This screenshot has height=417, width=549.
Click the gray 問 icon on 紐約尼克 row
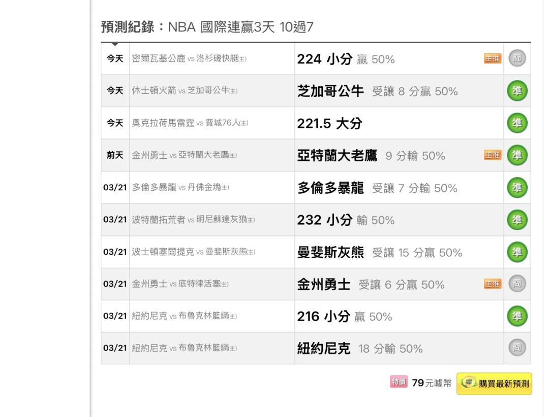point(517,349)
